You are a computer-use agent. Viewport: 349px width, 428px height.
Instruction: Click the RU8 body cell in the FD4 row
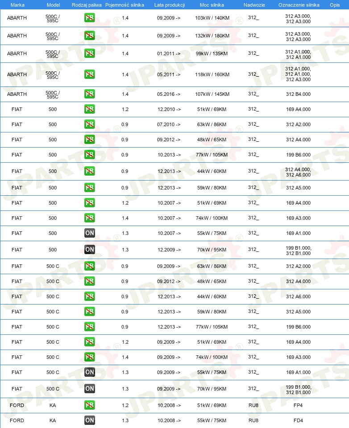tap(253, 420)
